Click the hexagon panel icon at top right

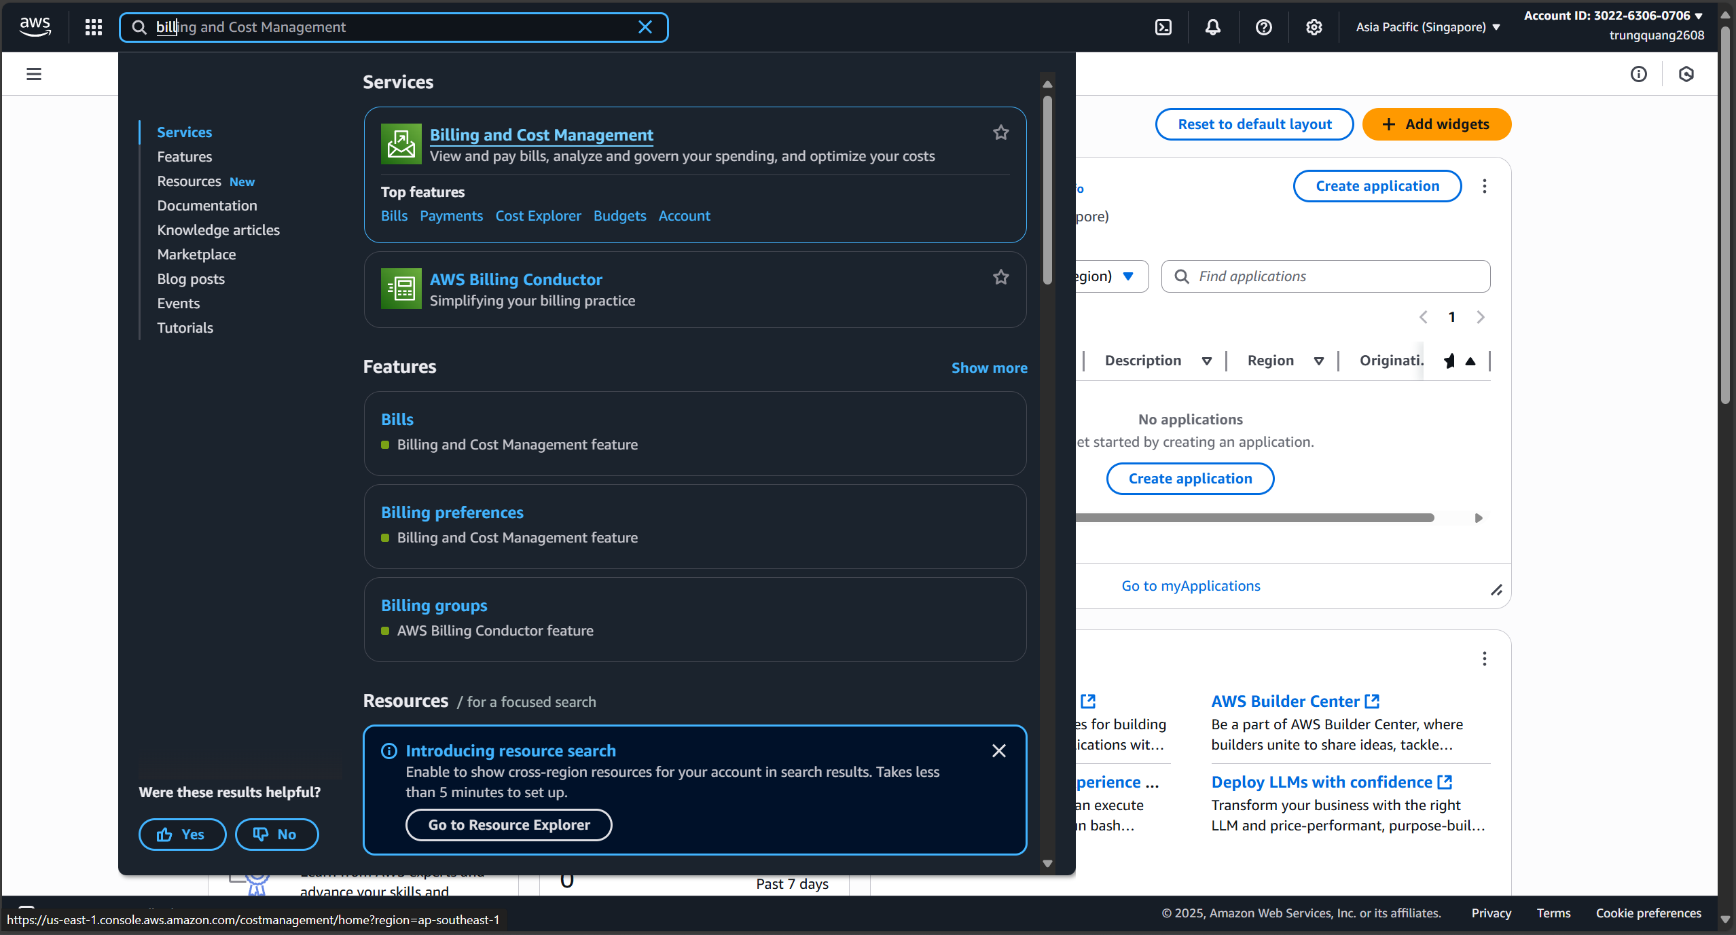1686,74
